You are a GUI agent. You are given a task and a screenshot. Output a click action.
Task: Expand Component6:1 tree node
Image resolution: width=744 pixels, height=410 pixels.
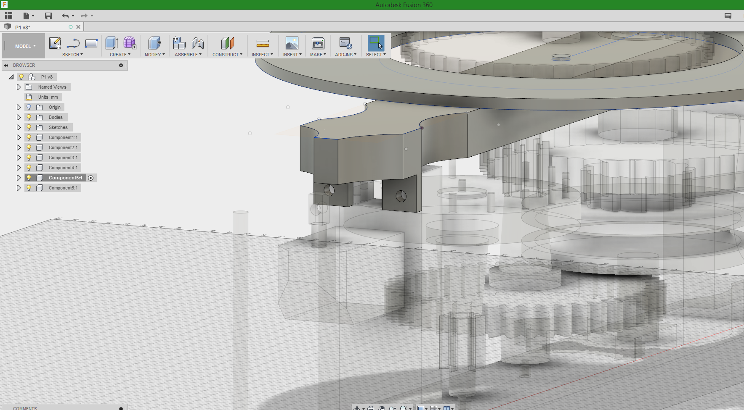(x=19, y=188)
